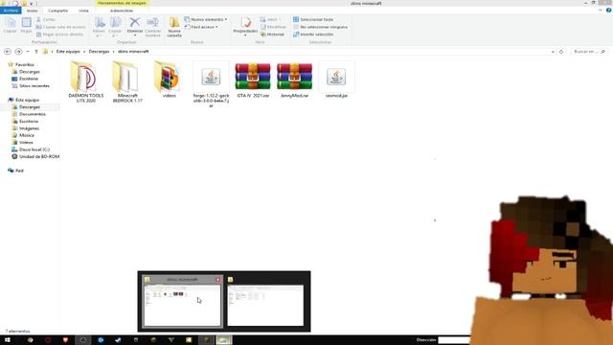This screenshot has width=613, height=345.
Task: Open address bar history dropdown
Action: [x=553, y=52]
